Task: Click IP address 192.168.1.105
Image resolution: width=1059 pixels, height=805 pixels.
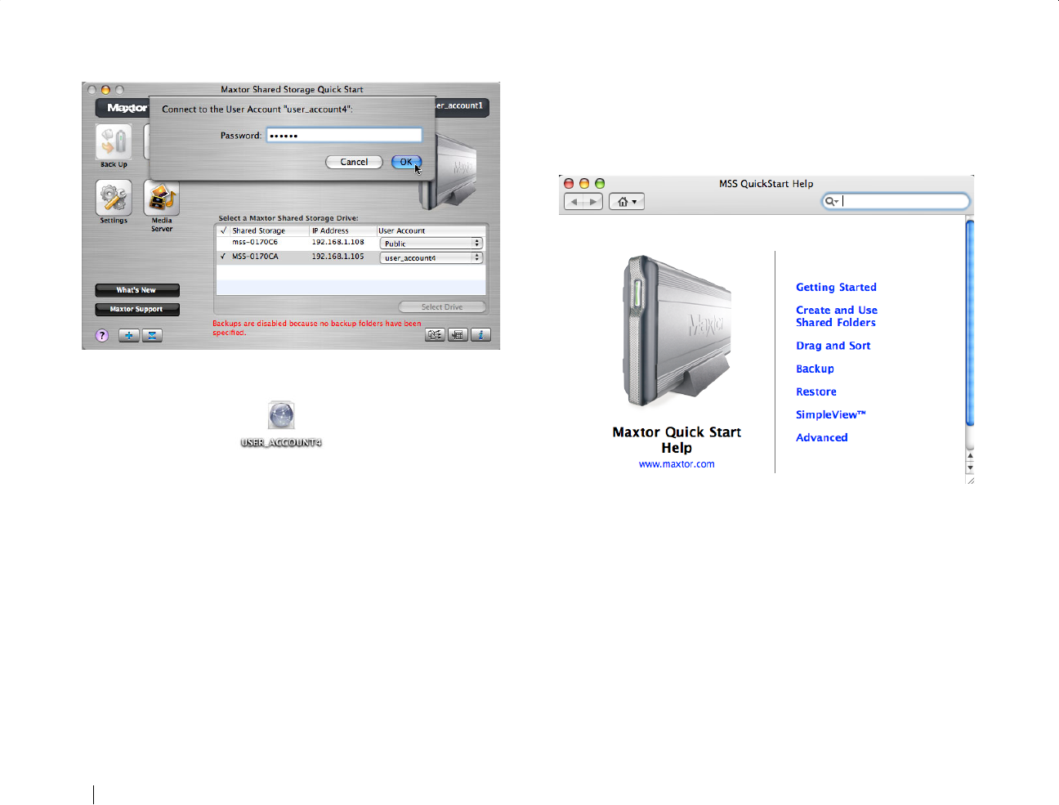Action: [x=337, y=257]
